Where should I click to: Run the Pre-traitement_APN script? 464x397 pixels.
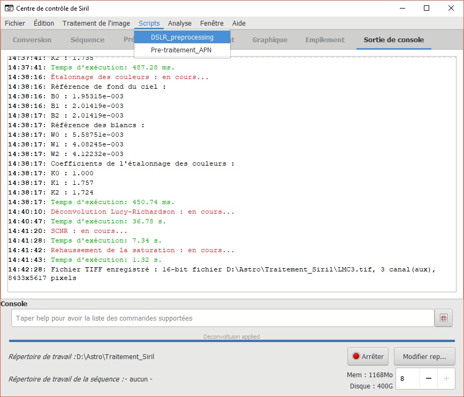pyautogui.click(x=182, y=50)
